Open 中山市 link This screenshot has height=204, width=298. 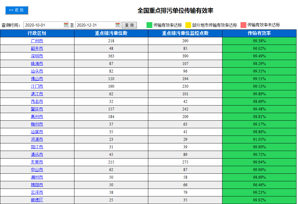point(37,170)
